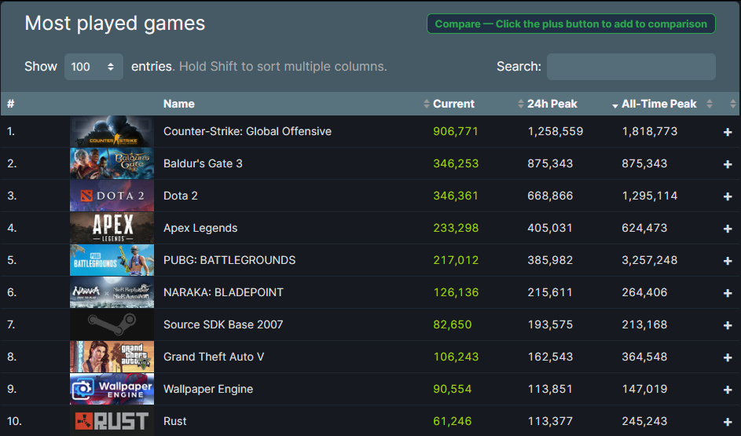Screen dimensions: 741x436
Task: Select current players value 346,361
Action: coord(456,196)
